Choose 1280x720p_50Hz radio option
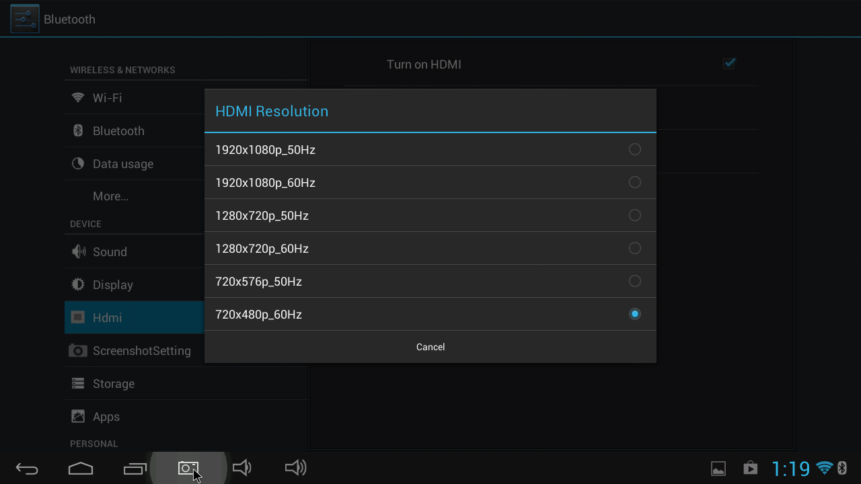This screenshot has height=484, width=861. click(634, 215)
